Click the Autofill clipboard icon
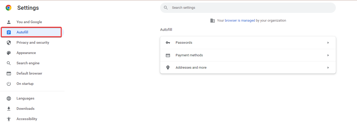This screenshot has width=357, height=126. [9, 32]
